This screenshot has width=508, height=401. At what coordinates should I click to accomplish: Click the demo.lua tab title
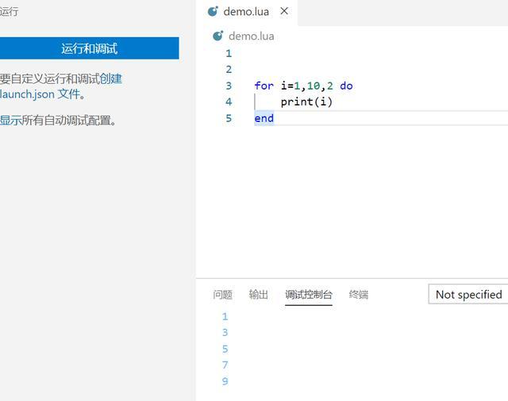[246, 12]
